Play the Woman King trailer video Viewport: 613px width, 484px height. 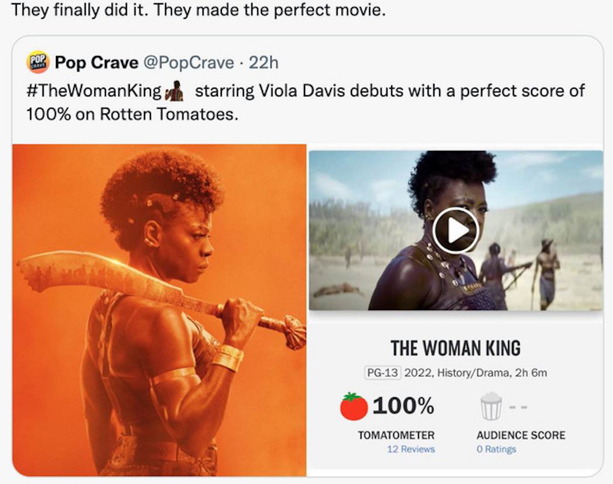[456, 230]
